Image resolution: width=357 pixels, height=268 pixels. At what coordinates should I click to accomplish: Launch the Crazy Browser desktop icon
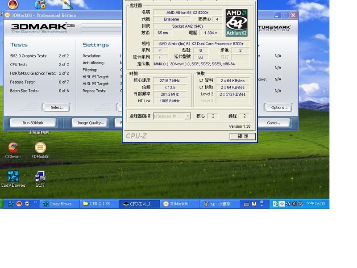click(13, 176)
